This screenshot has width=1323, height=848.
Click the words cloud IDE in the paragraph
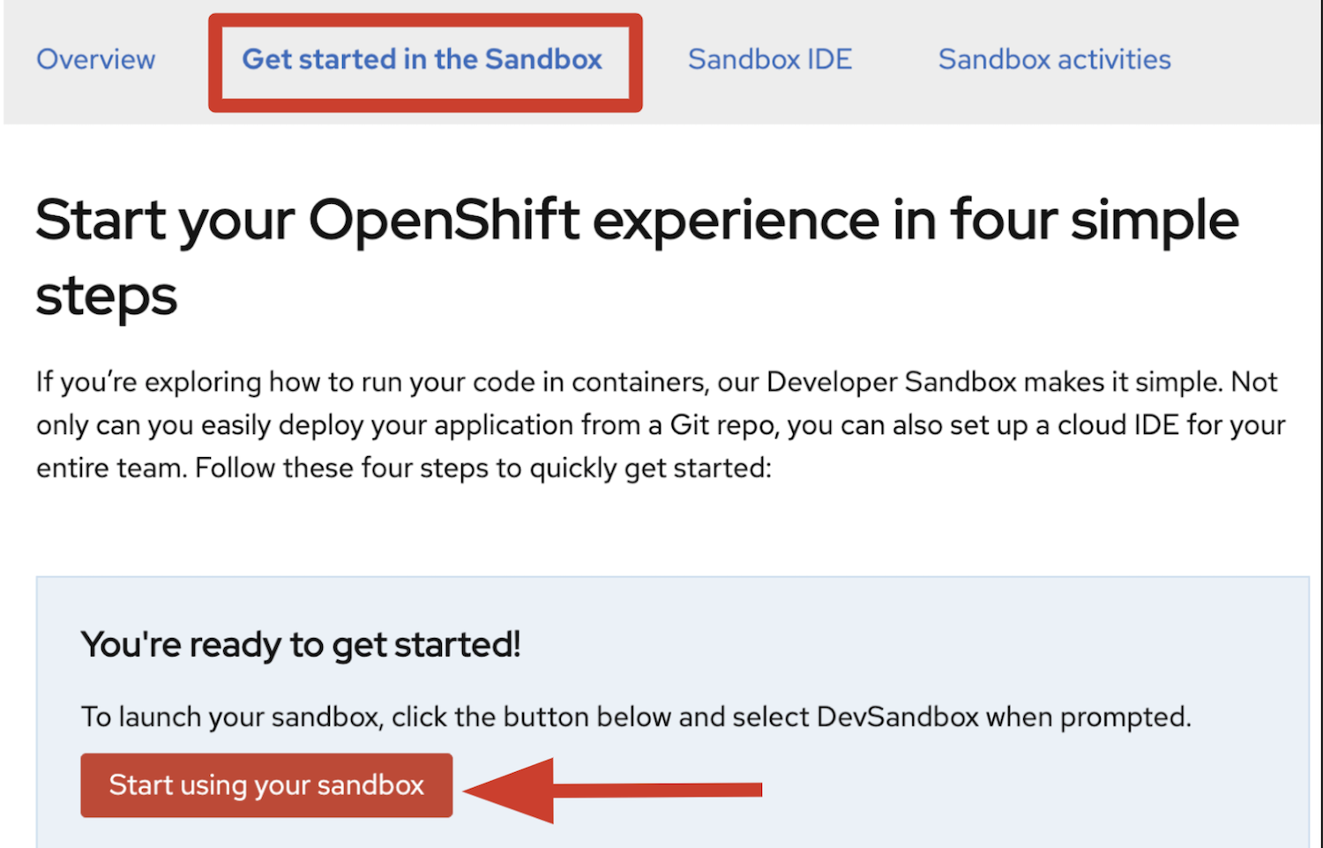click(1117, 425)
